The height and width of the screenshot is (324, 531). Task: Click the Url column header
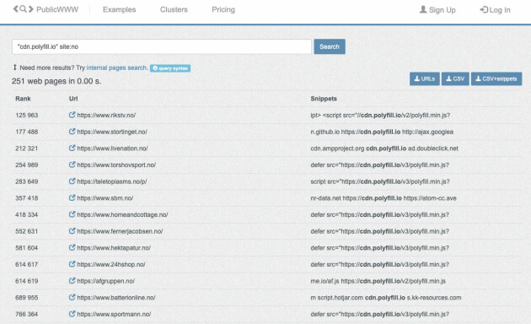point(73,99)
